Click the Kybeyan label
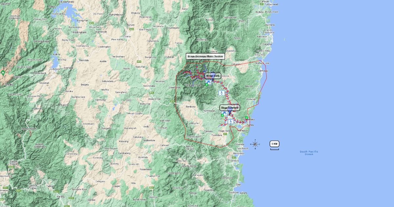The height and width of the screenshot is (207, 394). (170, 57)
